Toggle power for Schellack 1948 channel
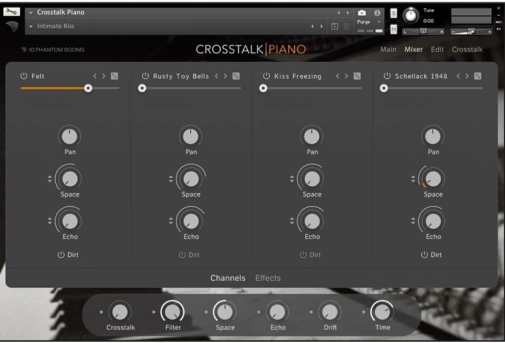 tap(387, 76)
